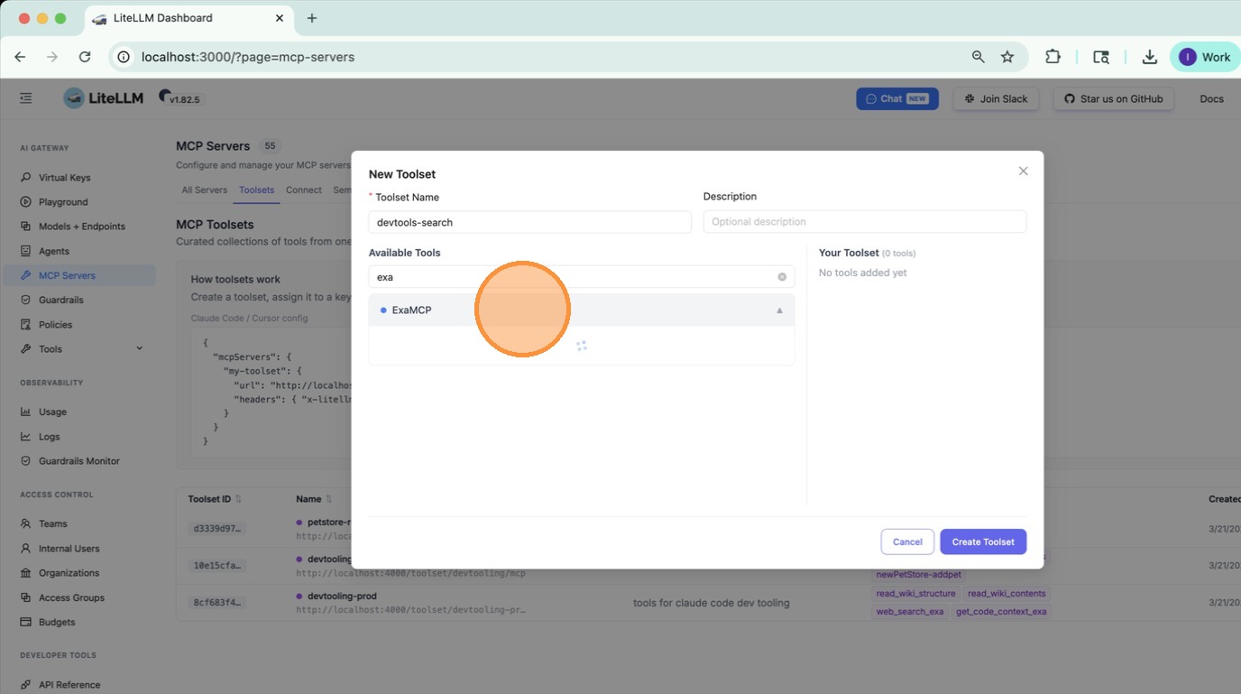
Task: Click the Logs sidebar icon
Action: point(25,437)
